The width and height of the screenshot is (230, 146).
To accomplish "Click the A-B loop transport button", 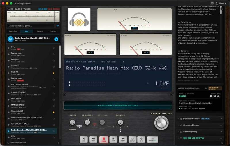I will point(141,139).
